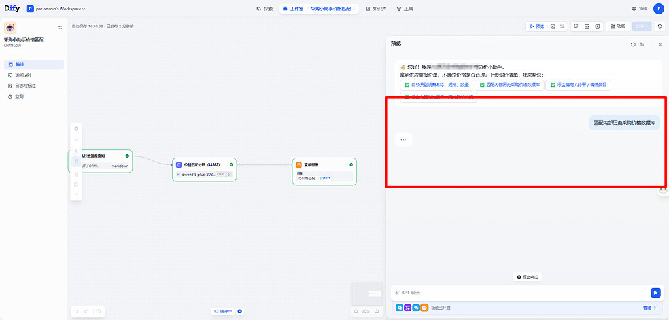Click the purple feature icon in chat features bar
The width and height of the screenshot is (669, 320).
point(408,308)
